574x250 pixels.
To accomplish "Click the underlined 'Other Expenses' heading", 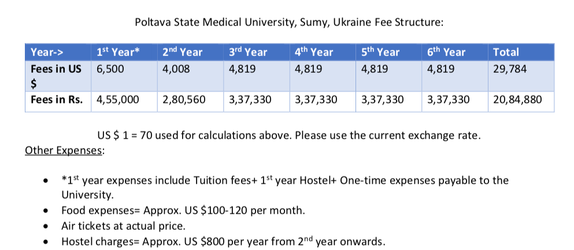I will pos(64,150).
